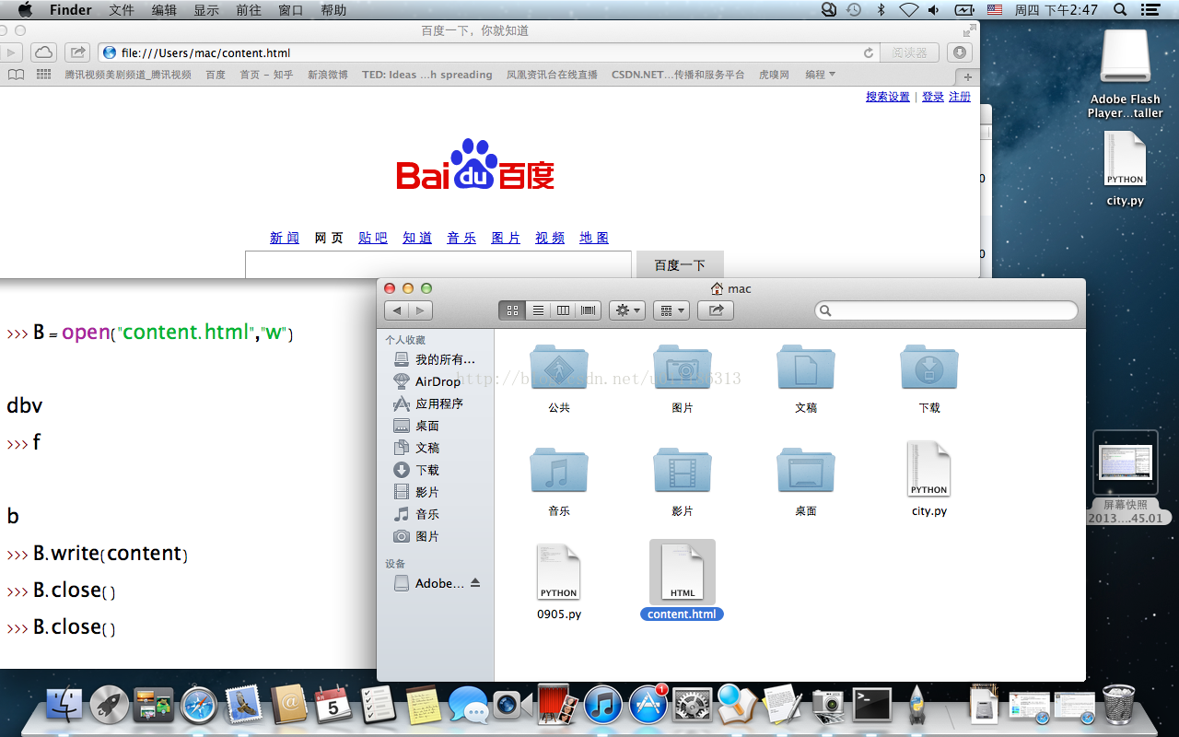Switch Finder window to Cover Flow view
Image resolution: width=1179 pixels, height=737 pixels.
pyautogui.click(x=589, y=310)
